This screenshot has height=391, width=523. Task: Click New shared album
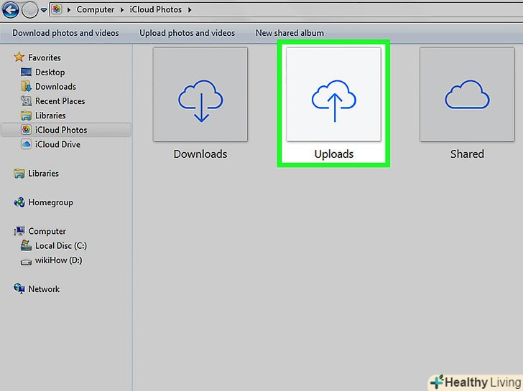pyautogui.click(x=290, y=33)
